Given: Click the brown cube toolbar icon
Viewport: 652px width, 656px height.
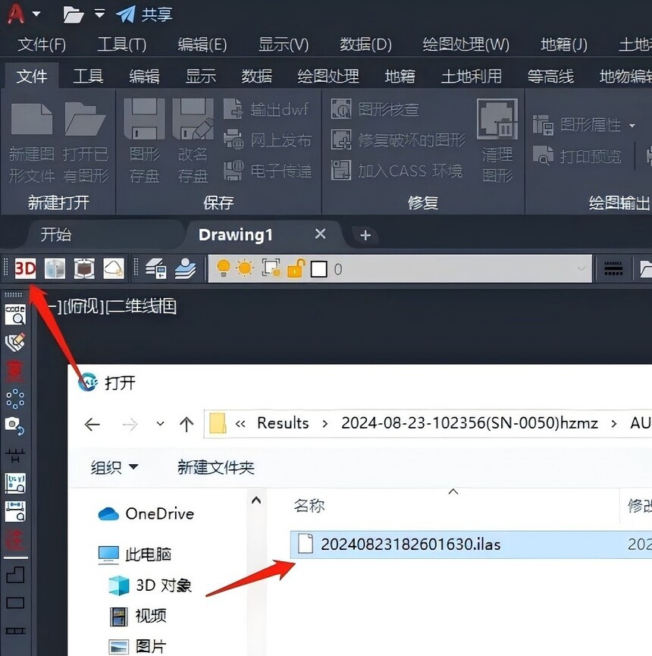Looking at the screenshot, I should [x=84, y=268].
